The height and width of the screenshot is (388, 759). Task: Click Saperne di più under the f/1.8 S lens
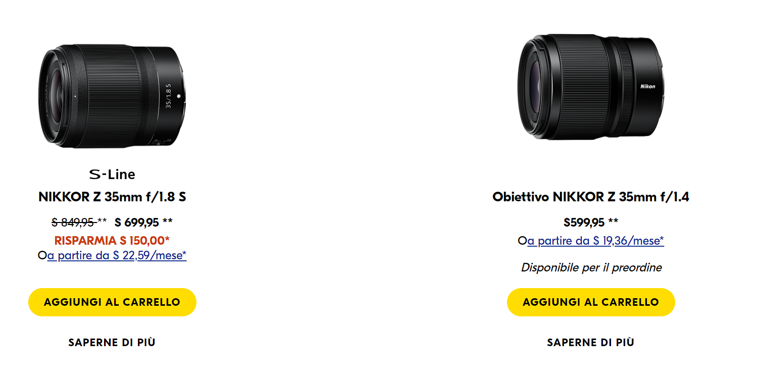[112, 343]
